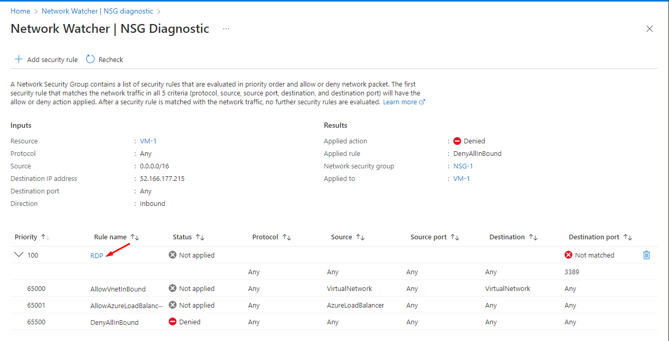Open the RDP rule link
Screen dimensions: 669x341
pos(97,255)
